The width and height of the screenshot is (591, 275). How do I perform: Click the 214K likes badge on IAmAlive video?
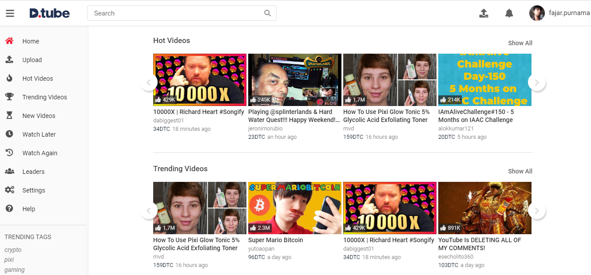pyautogui.click(x=451, y=100)
